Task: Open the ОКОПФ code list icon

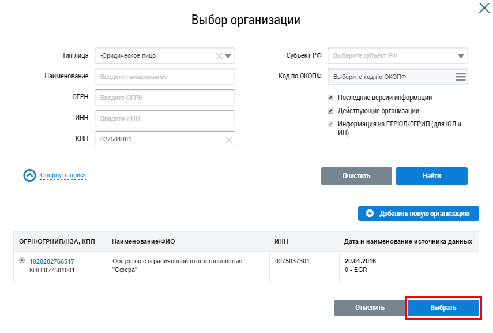Action: pyautogui.click(x=460, y=77)
